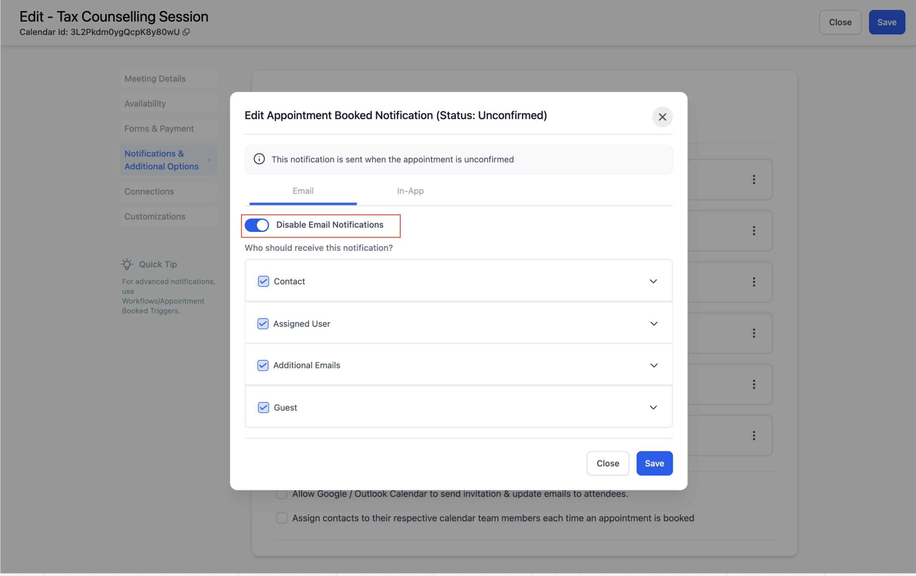Click the X icon to dismiss the modal

pyautogui.click(x=662, y=117)
